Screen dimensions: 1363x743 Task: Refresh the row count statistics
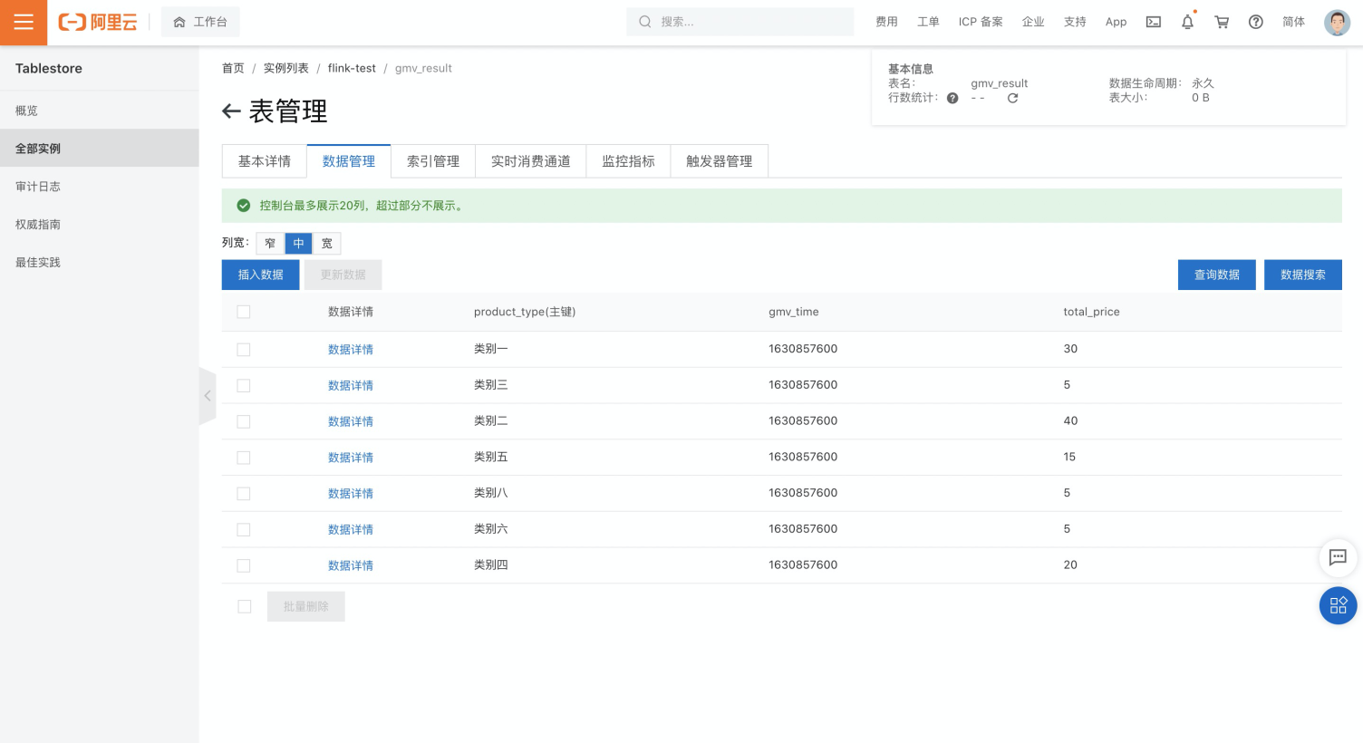1012,98
